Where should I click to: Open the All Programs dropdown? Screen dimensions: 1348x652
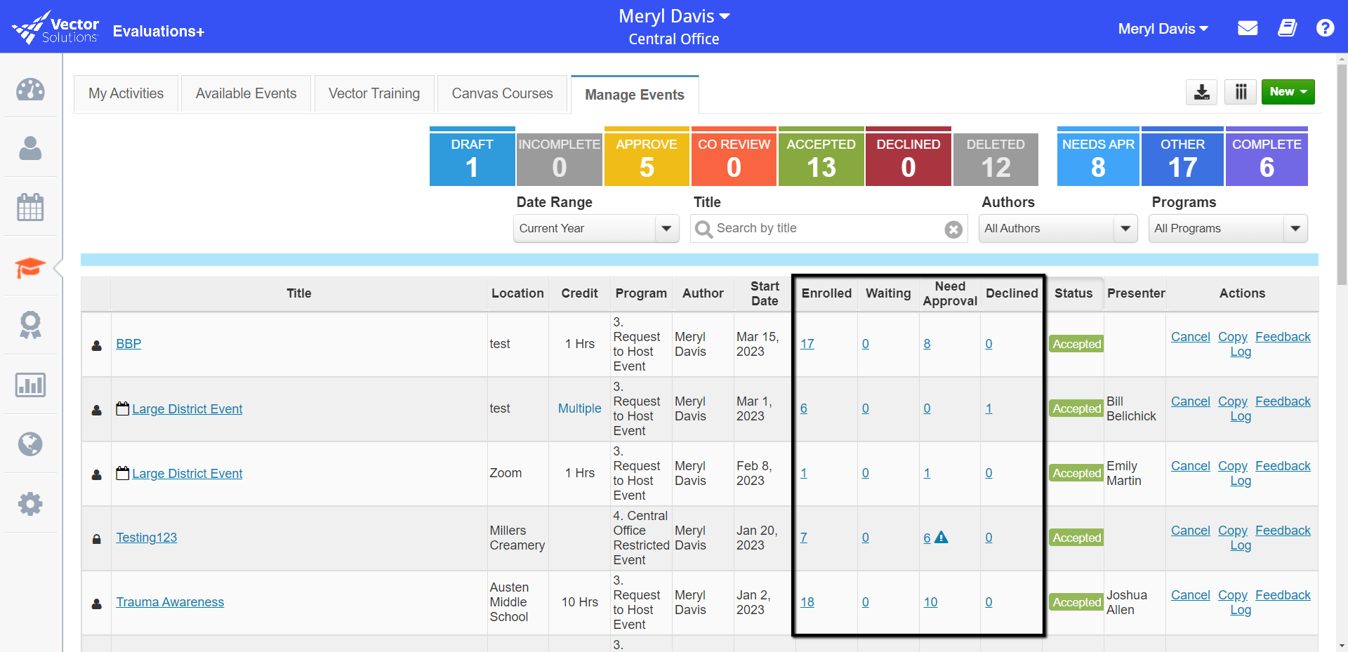point(1227,228)
